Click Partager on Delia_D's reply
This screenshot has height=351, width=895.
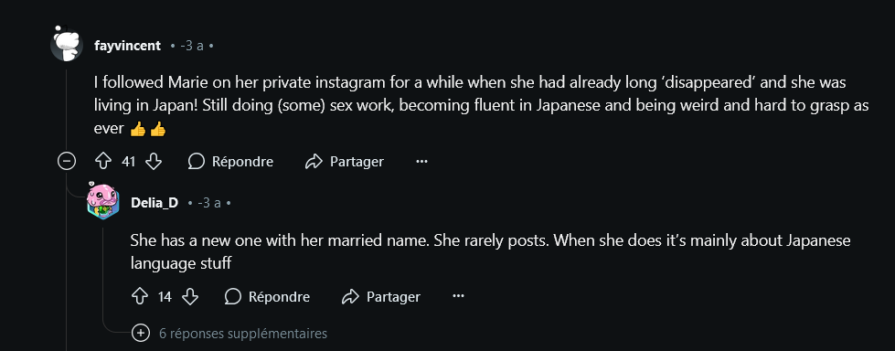381,297
